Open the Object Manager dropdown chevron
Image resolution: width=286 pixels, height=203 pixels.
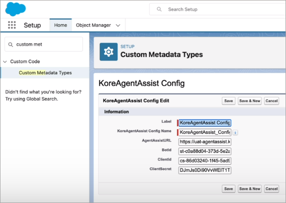pyautogui.click(x=118, y=25)
